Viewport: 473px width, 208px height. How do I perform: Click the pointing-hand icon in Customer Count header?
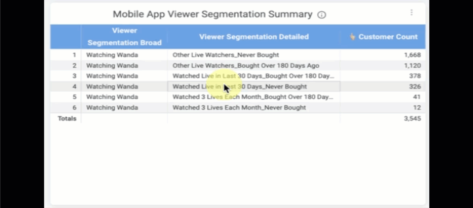point(352,37)
